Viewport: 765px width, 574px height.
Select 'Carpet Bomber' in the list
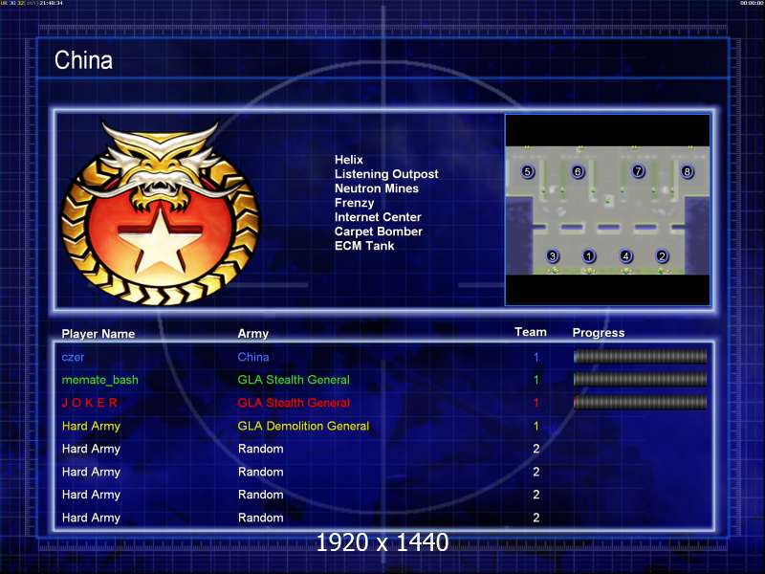379,232
